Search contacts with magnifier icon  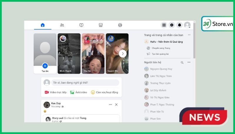point(182,62)
